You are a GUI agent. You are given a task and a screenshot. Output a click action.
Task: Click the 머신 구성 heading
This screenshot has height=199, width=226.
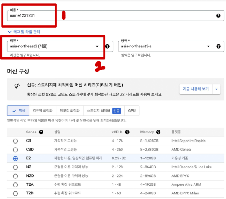click(18, 71)
